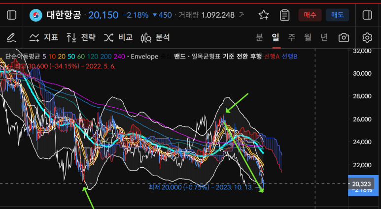Image resolution: width=381 pixels, height=209 pixels.
Task: Open the 지표 indicators menu
Action: click(44, 37)
